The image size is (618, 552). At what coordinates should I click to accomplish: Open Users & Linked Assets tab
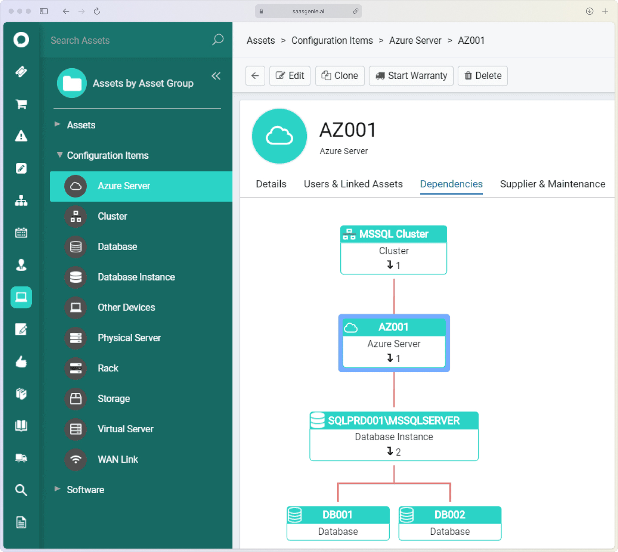(353, 184)
